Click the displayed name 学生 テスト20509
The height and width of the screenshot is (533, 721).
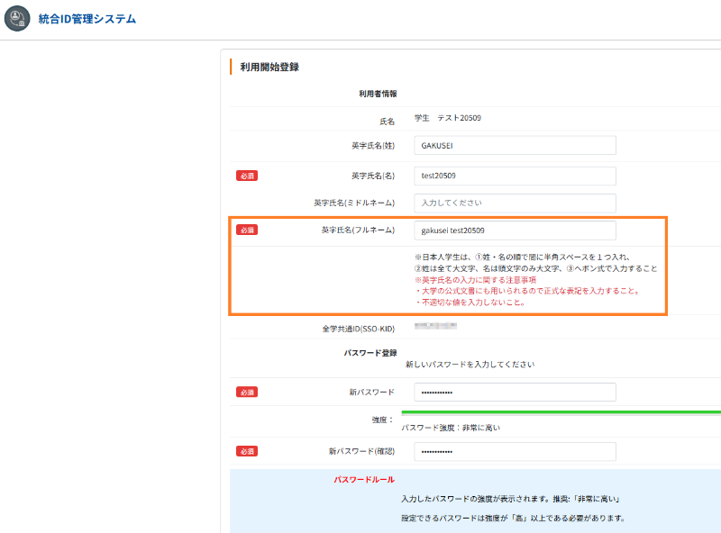pyautogui.click(x=447, y=118)
